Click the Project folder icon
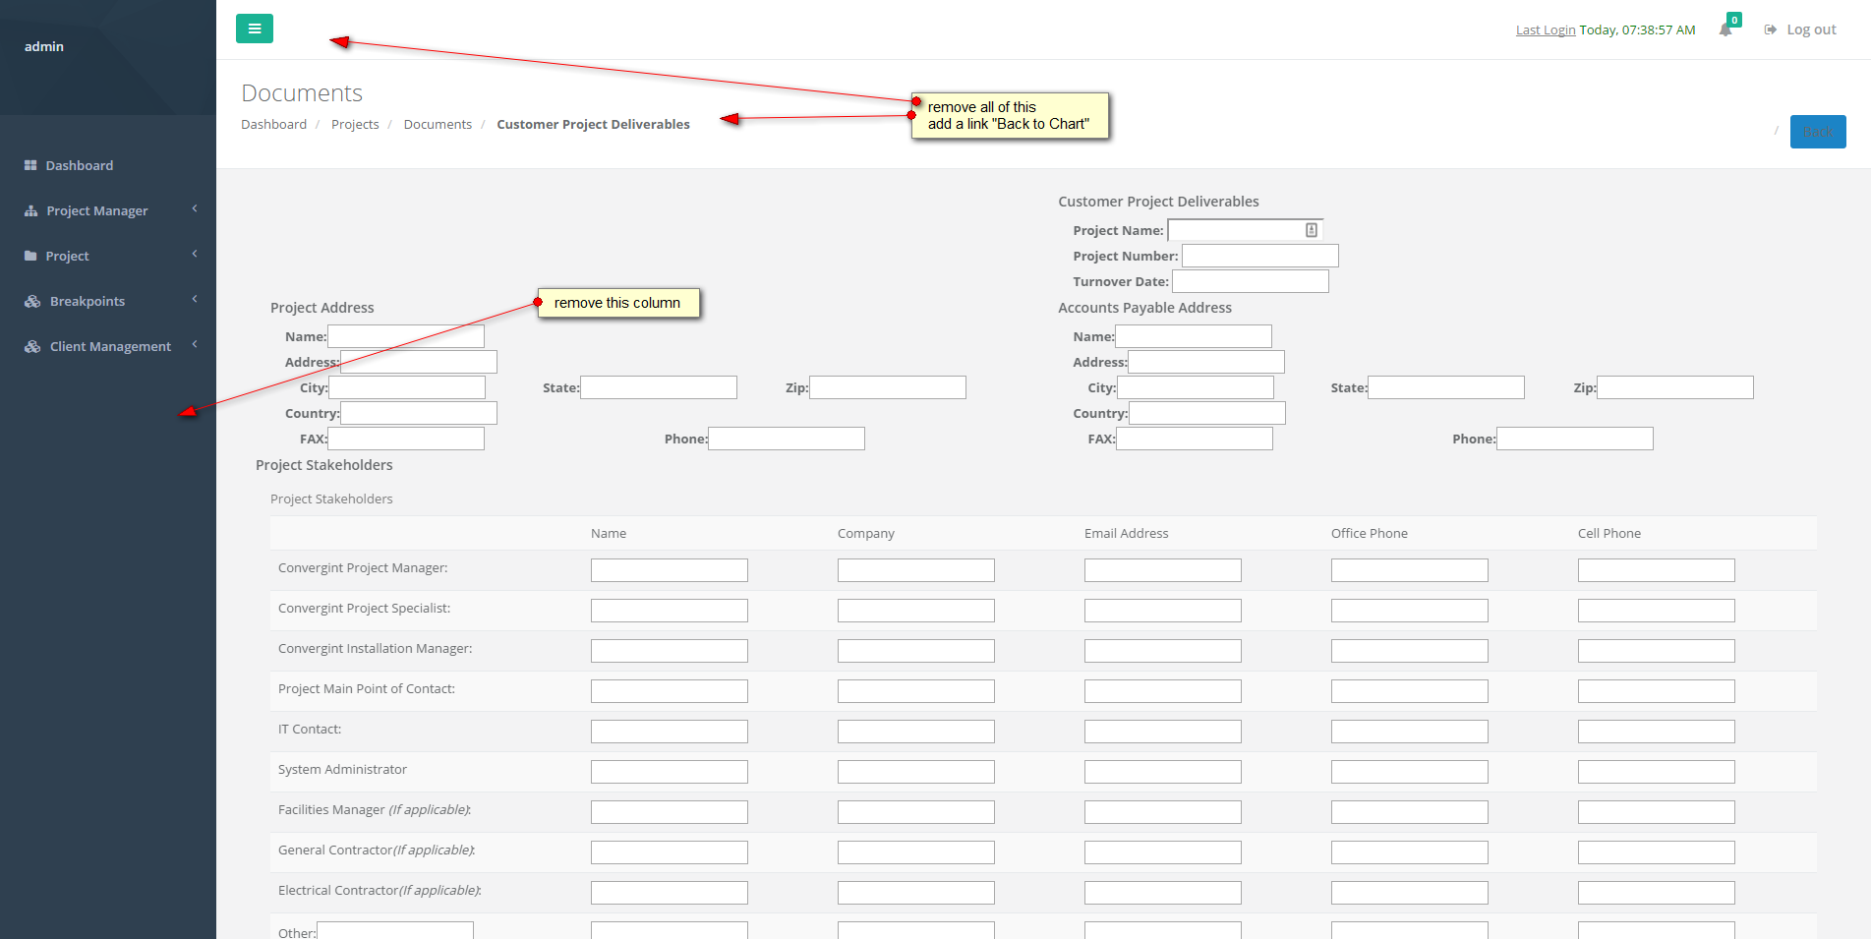 tap(30, 256)
